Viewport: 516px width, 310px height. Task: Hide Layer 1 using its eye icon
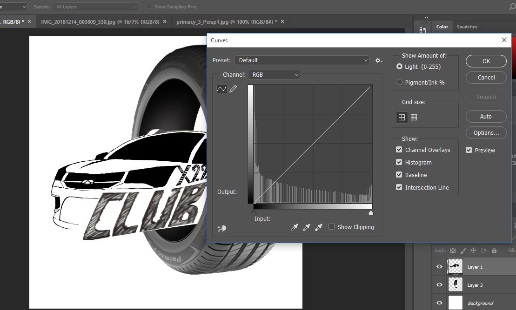coord(439,267)
